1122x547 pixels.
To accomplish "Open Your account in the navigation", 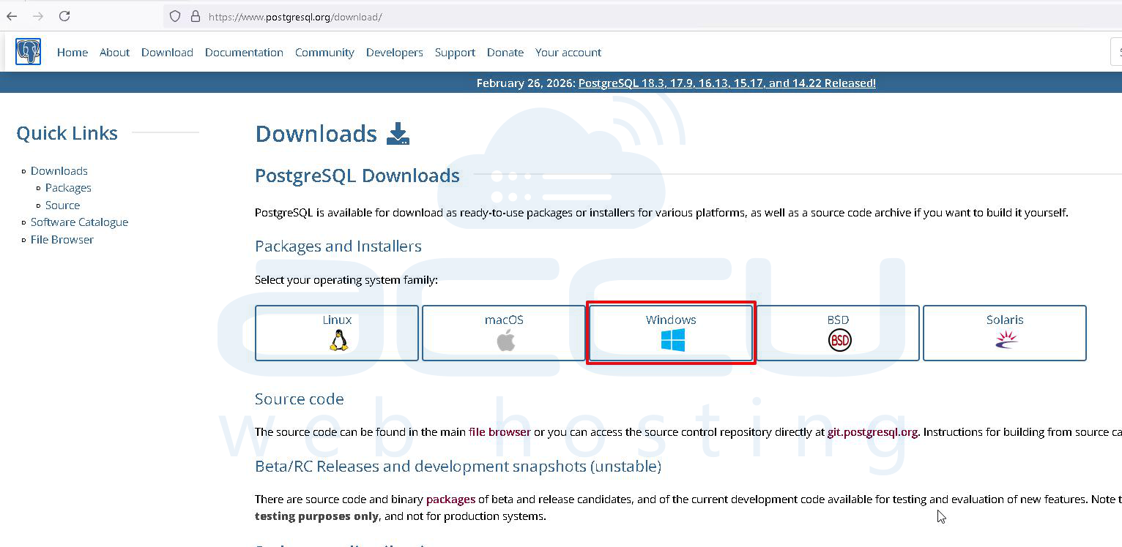I will (568, 53).
